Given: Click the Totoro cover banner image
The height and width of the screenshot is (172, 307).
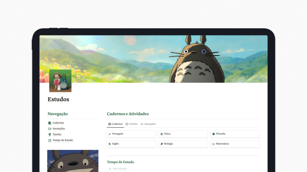Looking at the screenshot, I should click(x=153, y=59).
